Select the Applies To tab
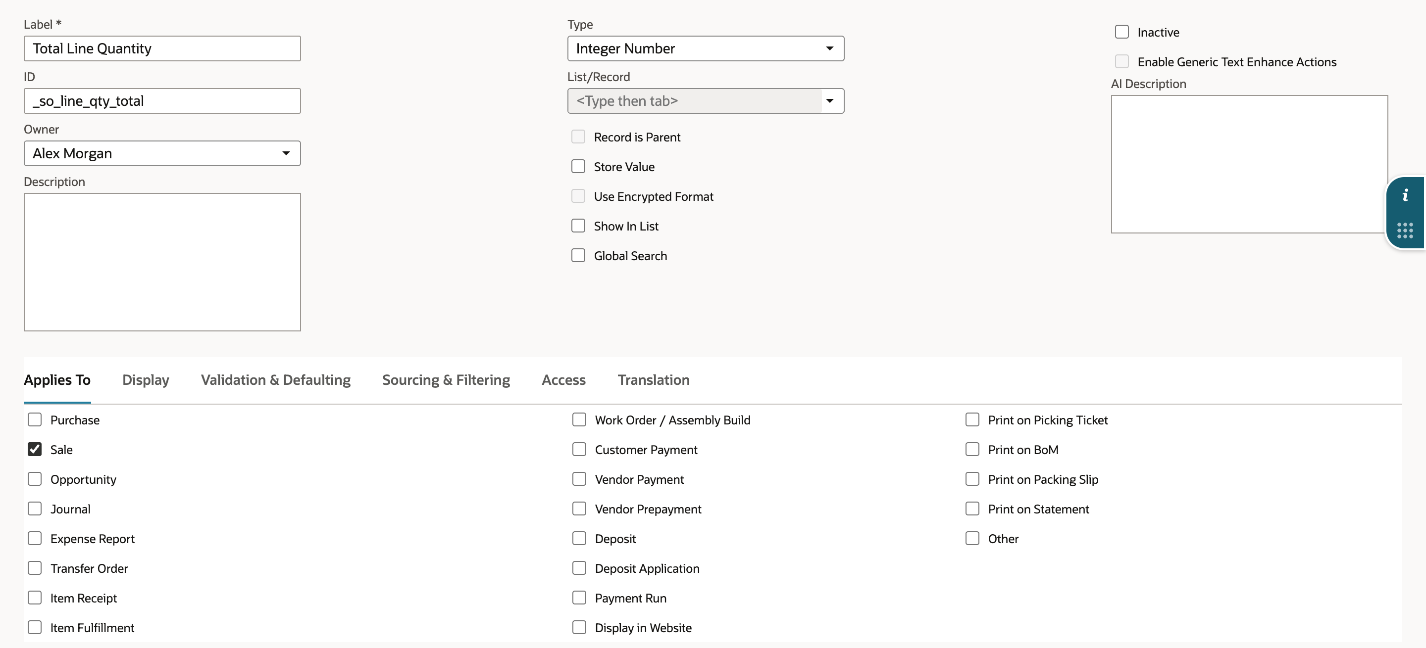1426x648 pixels. pos(57,380)
